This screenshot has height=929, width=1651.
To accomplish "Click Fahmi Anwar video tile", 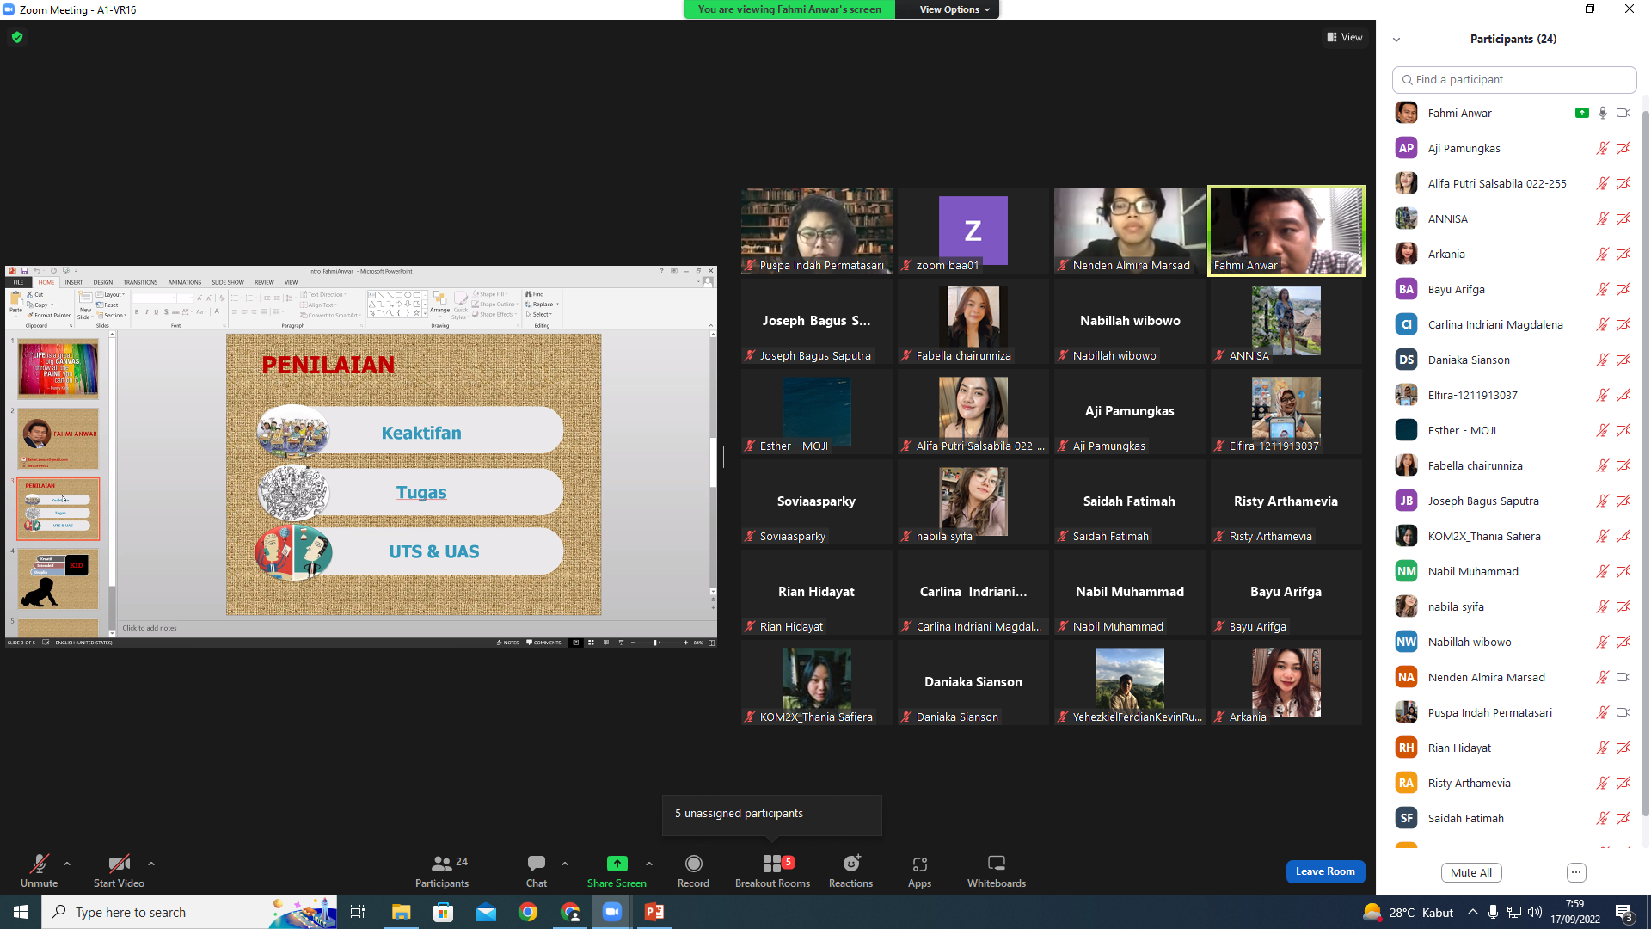I will [1286, 231].
